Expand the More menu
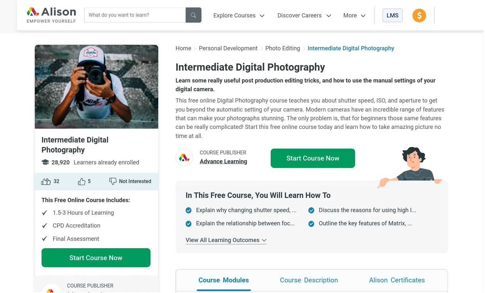This screenshot has height=293, width=485. (354, 15)
